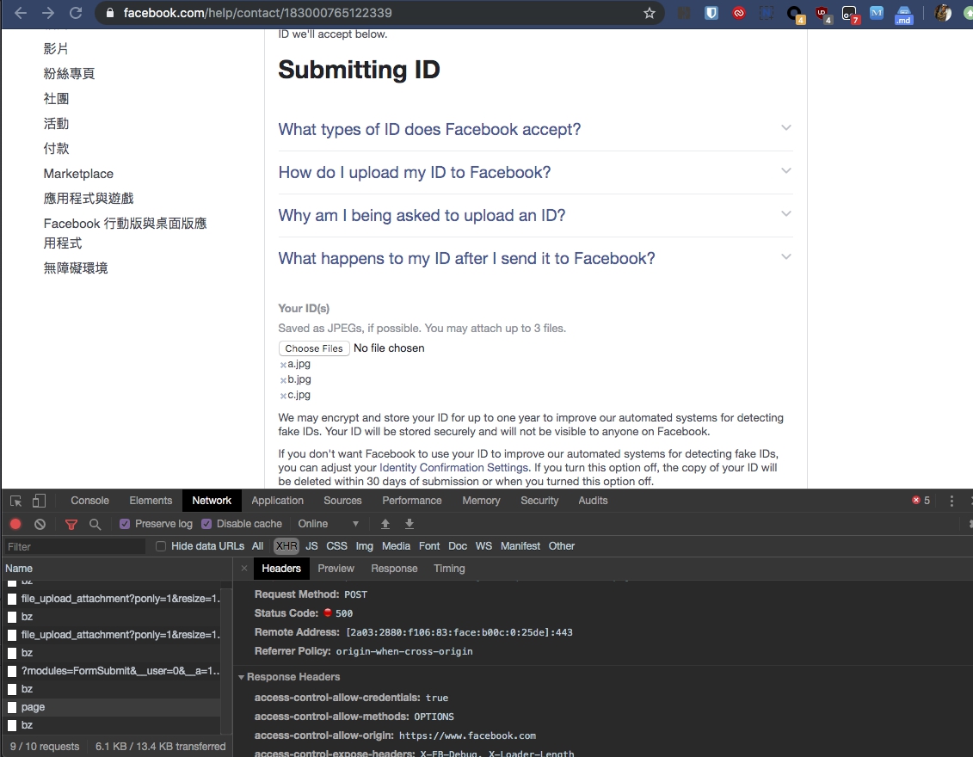Viewport: 973px width, 757px height.
Task: Import a HAR file with upload arrow
Action: coord(385,525)
